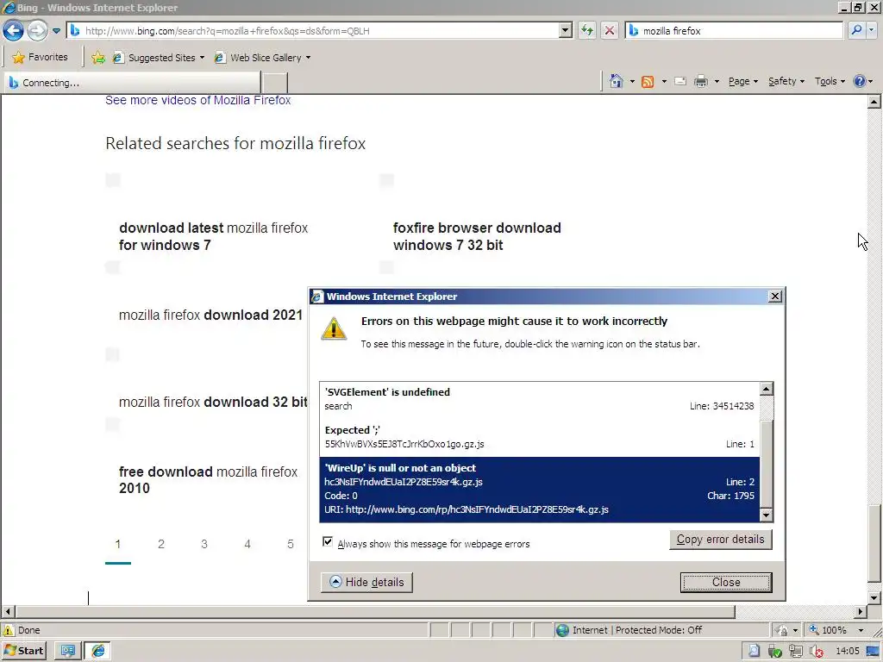Go to results page 4

(247, 544)
